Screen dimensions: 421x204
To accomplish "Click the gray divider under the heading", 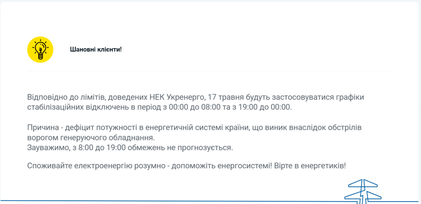I will pyautogui.click(x=209, y=71).
